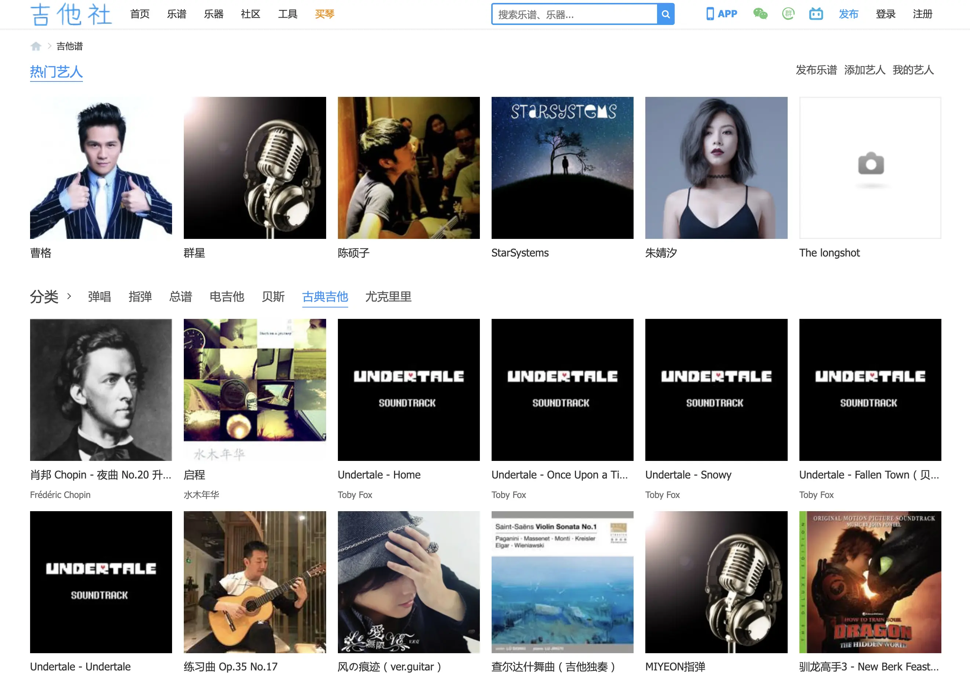Viewport: 970px width, 673px height.
Task: Click the StarSystems artist name
Action: click(520, 252)
